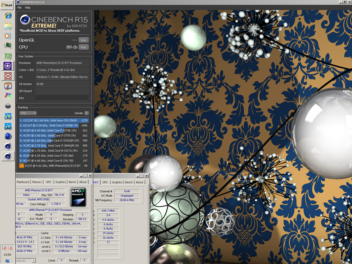Launch Internet Explorer from the taskbar
352x264 pixels.
pyautogui.click(x=8, y=16)
